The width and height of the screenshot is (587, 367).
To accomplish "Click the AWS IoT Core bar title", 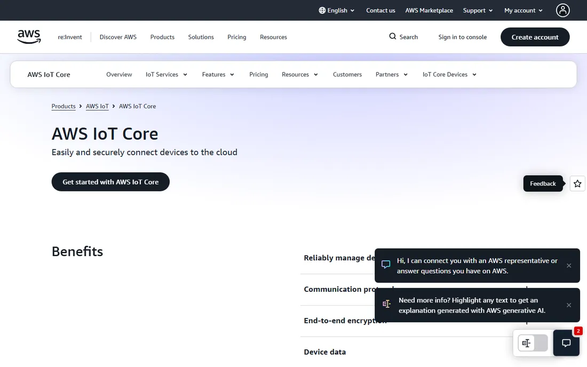I will [49, 75].
